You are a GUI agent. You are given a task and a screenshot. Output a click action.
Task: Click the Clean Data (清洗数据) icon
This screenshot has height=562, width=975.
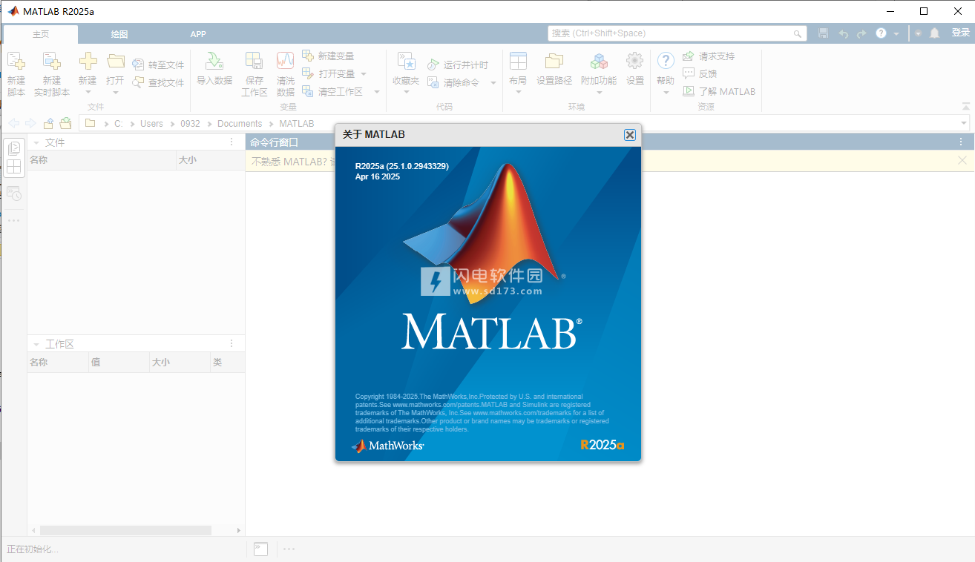(x=286, y=61)
